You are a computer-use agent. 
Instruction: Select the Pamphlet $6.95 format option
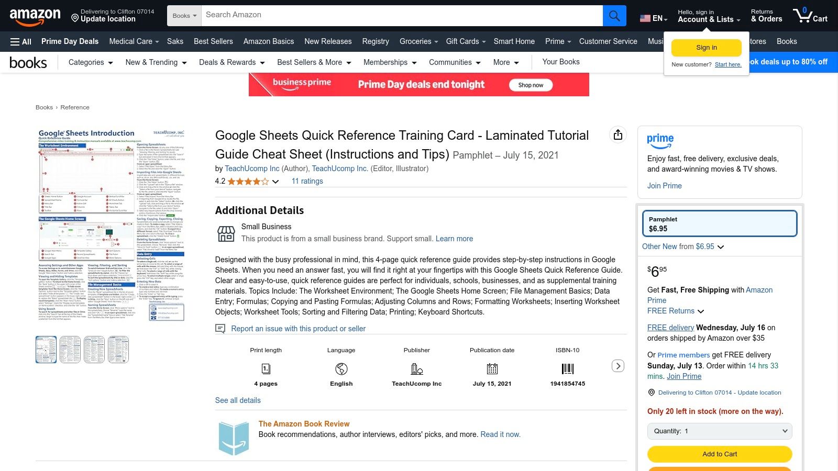(x=720, y=223)
